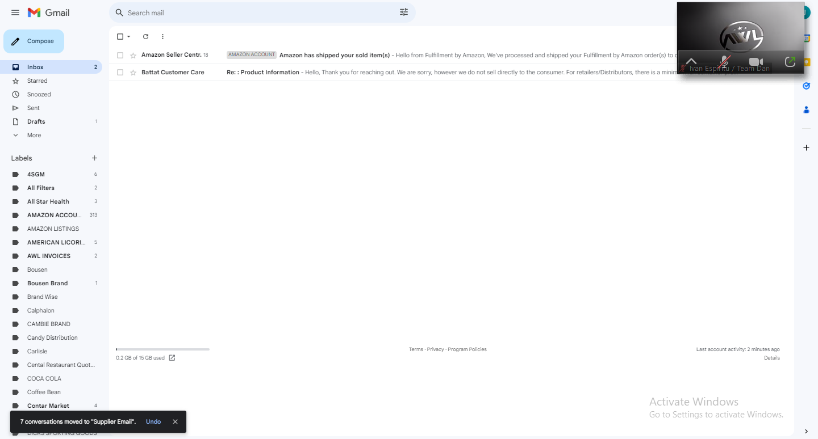Viewport: 818px width, 439px height.
Task: Click the AMAZON ACCOUNT tag on the email
Action: coord(252,55)
